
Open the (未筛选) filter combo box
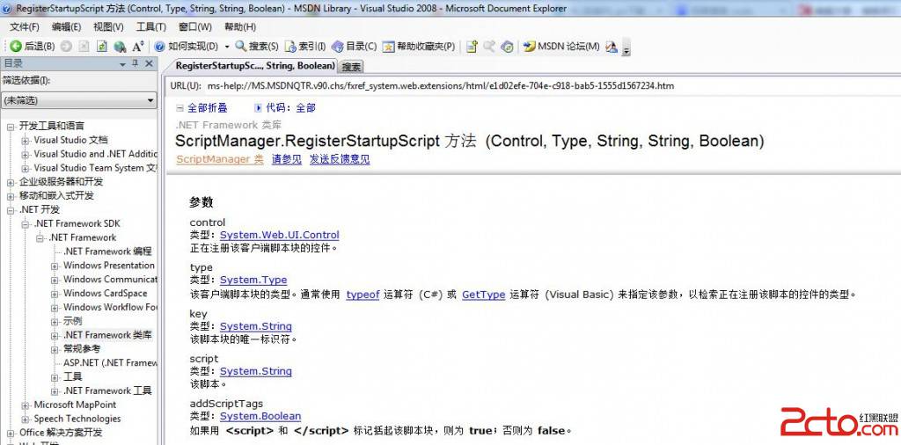[x=78, y=100]
